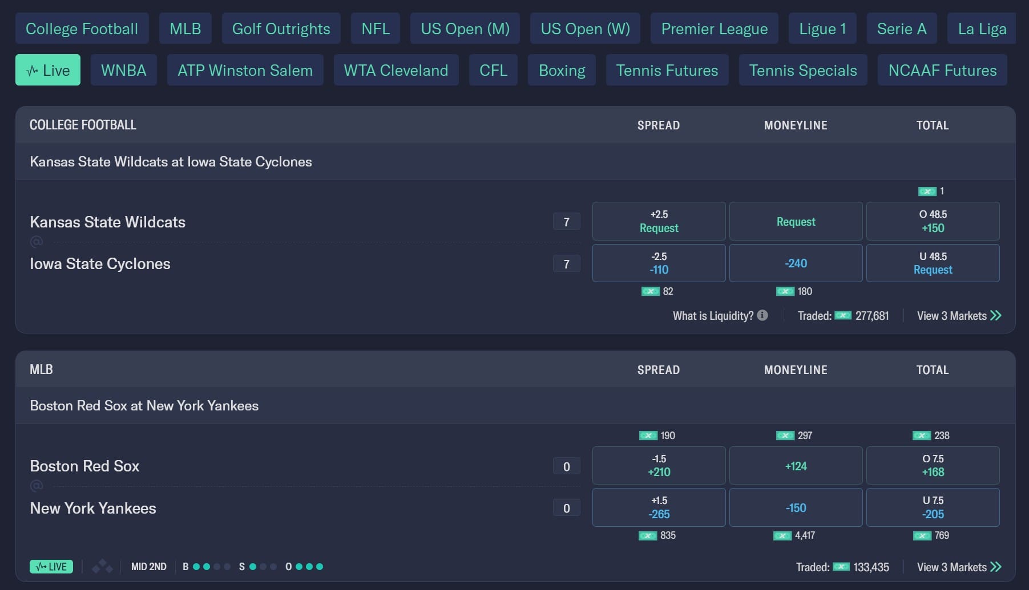Open the ATP Winston Salem tab
The width and height of the screenshot is (1029, 590).
245,70
